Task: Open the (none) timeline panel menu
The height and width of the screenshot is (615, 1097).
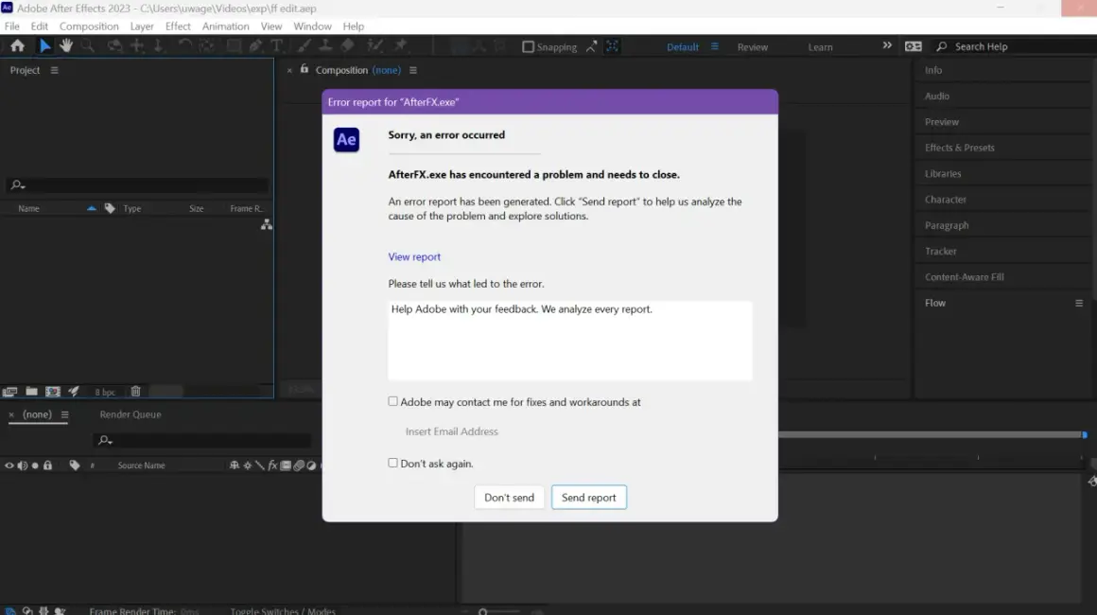Action: 65,415
